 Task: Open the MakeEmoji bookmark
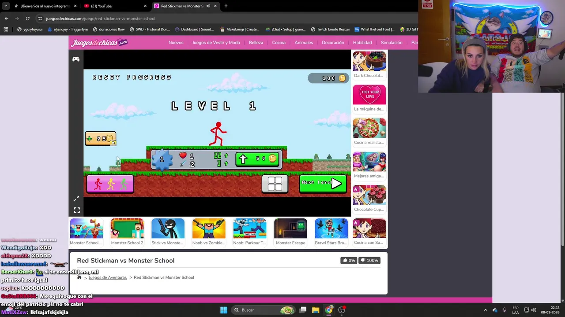[x=240, y=29]
